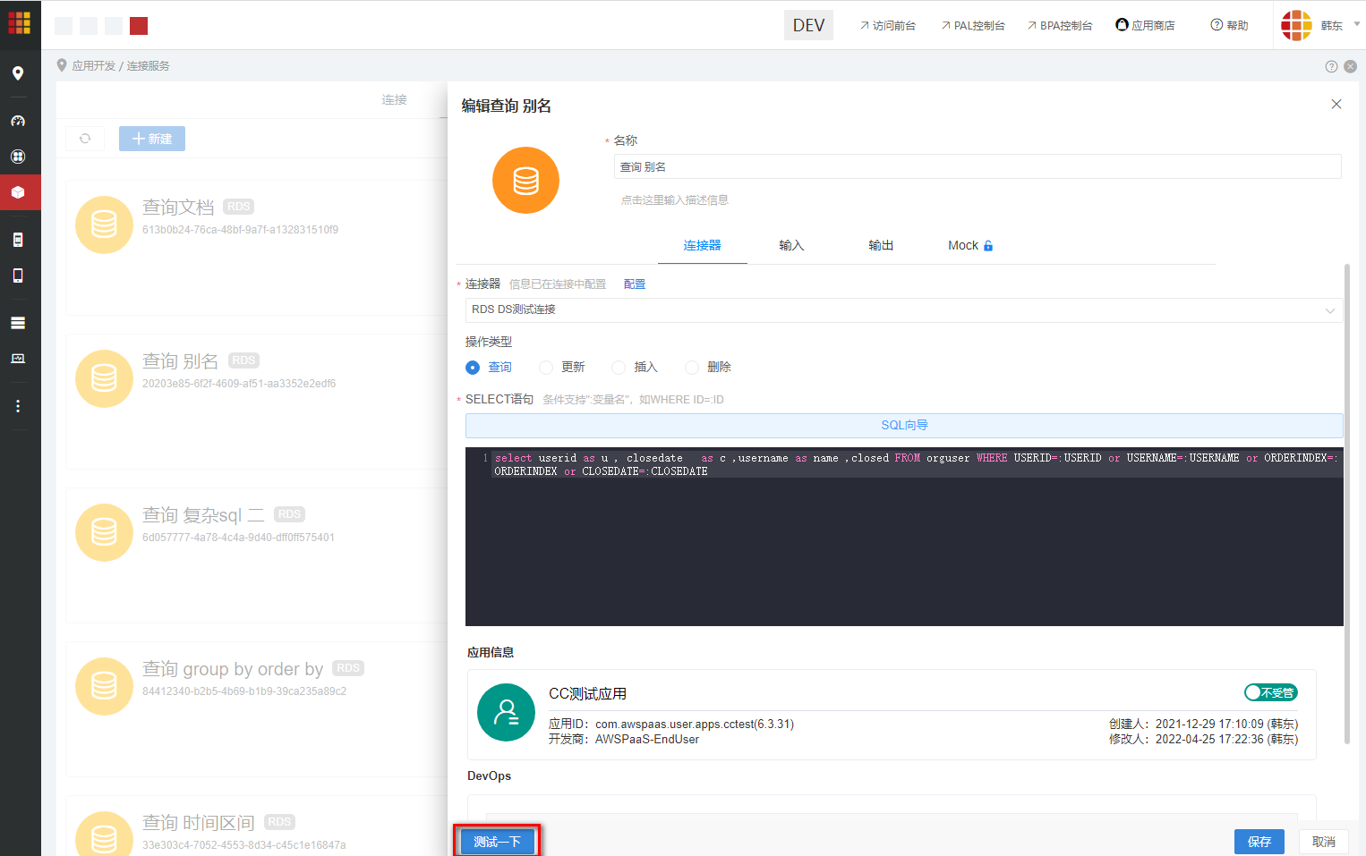Screen dimensions: 1366x856
Task: Toggle the 不受管 switch on CC测试应用
Action: pyautogui.click(x=1269, y=691)
